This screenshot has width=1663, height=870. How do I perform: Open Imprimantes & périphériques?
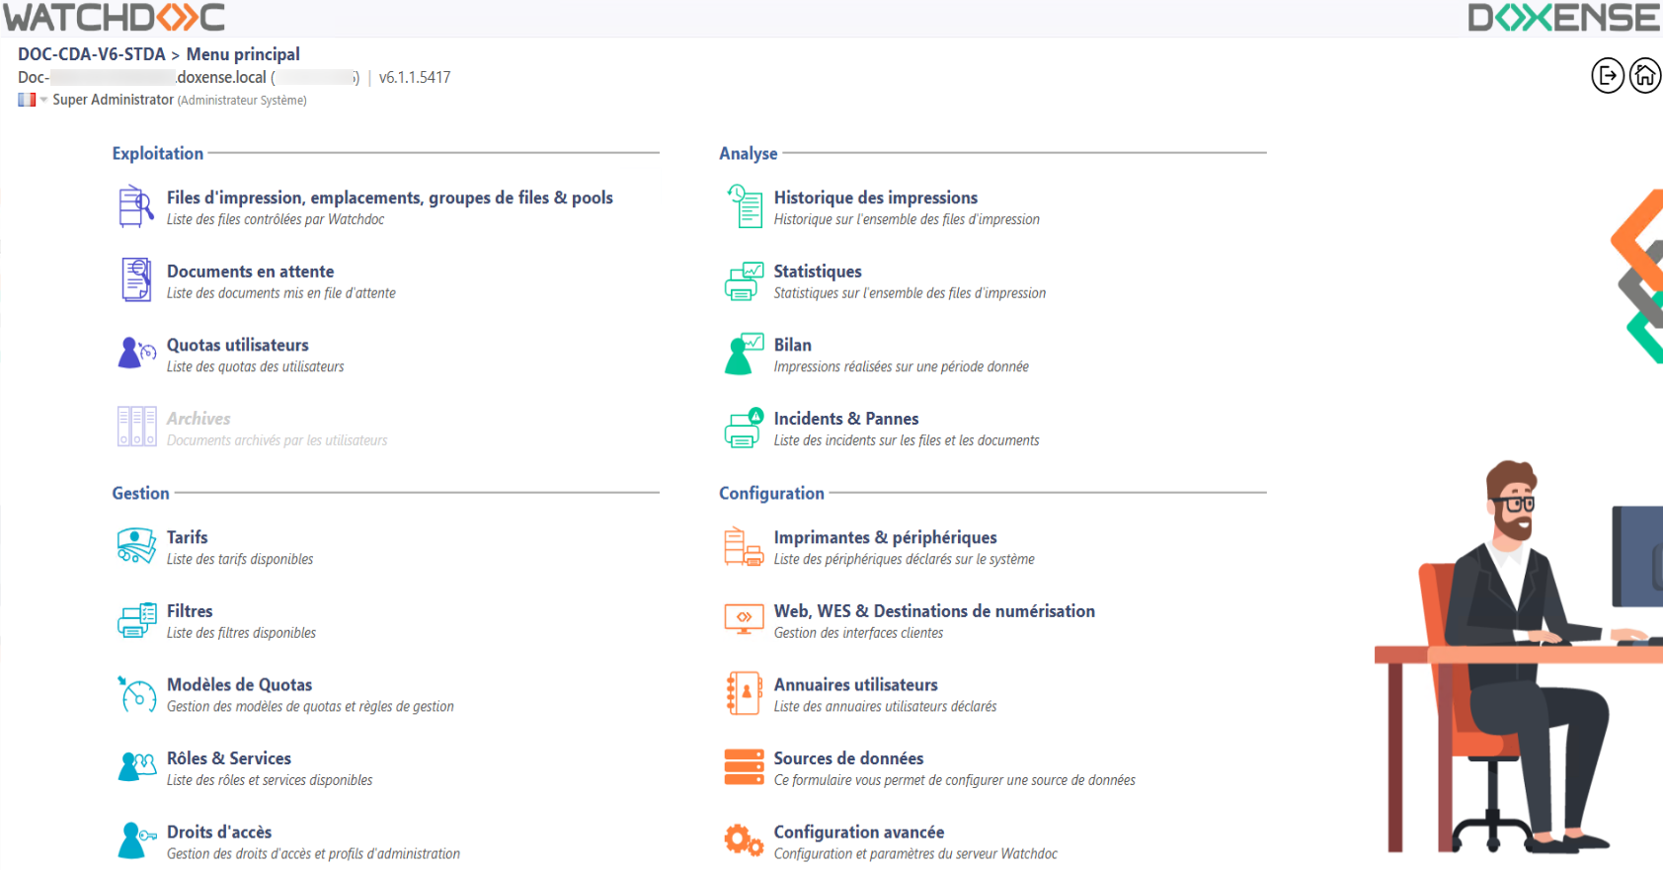tap(885, 537)
